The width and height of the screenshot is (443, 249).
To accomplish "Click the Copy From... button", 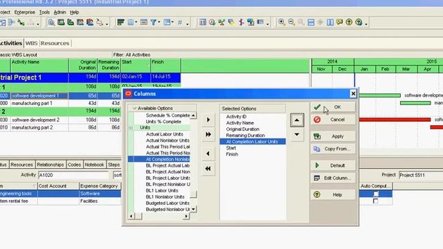I will [x=333, y=149].
